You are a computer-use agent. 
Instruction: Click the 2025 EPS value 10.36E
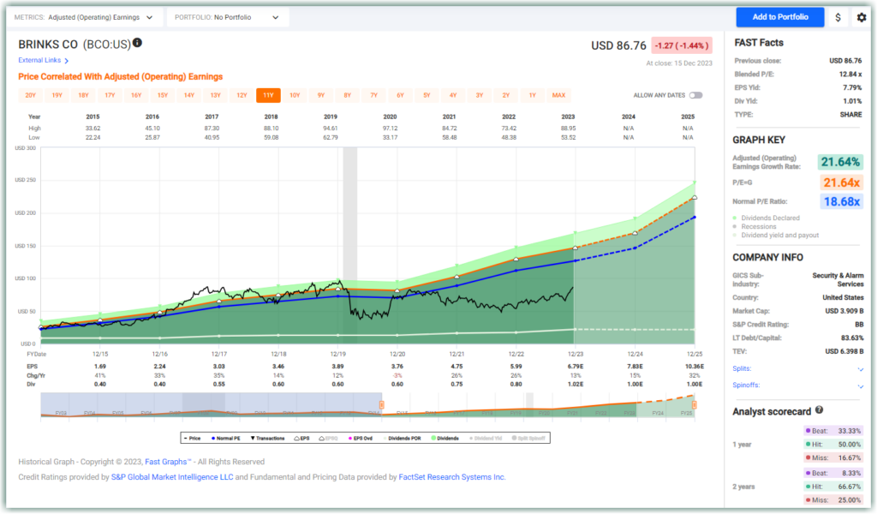pyautogui.click(x=695, y=367)
